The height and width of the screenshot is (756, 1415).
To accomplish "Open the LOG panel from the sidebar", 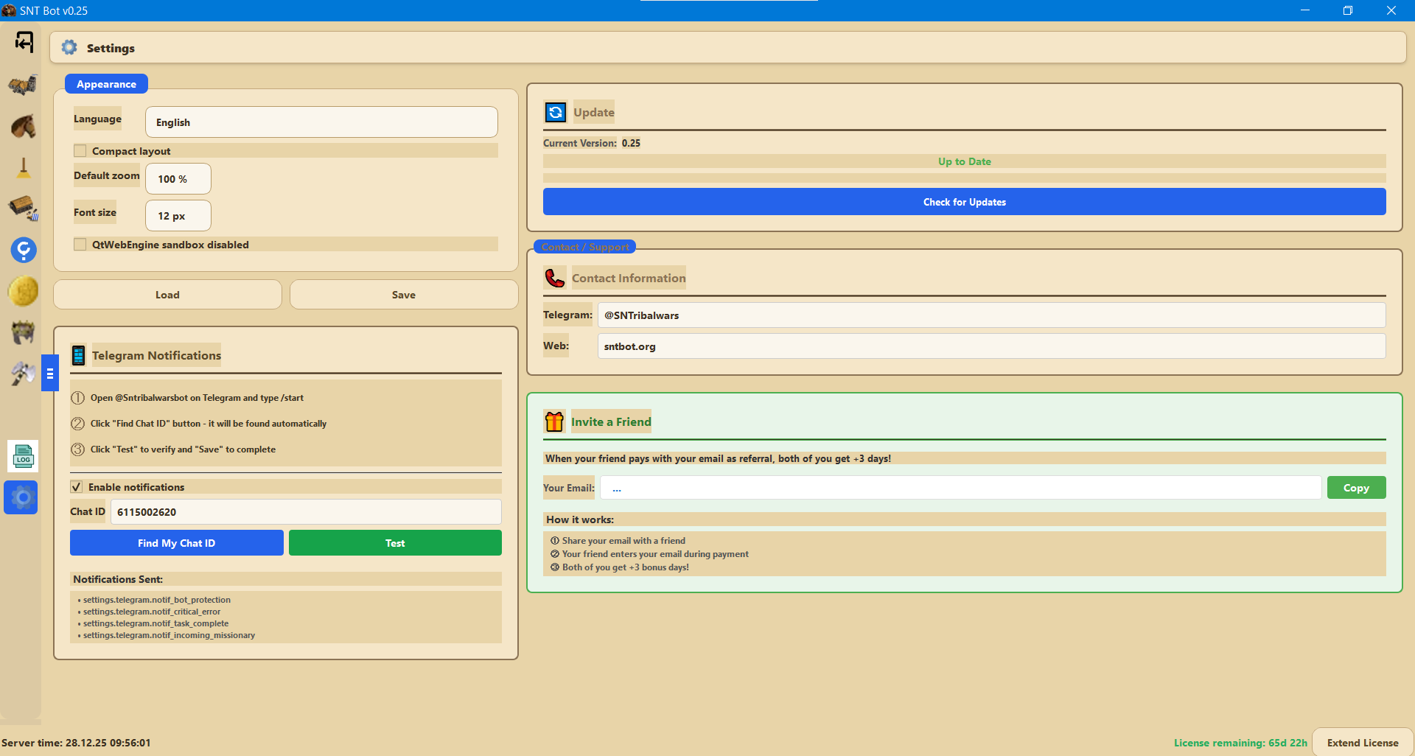I will click(23, 455).
